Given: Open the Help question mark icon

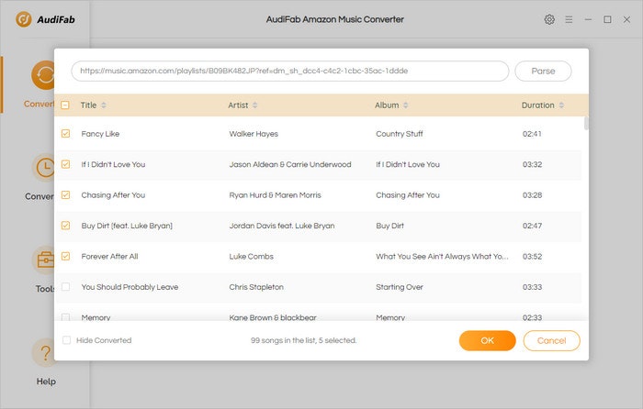Looking at the screenshot, I should [x=43, y=352].
